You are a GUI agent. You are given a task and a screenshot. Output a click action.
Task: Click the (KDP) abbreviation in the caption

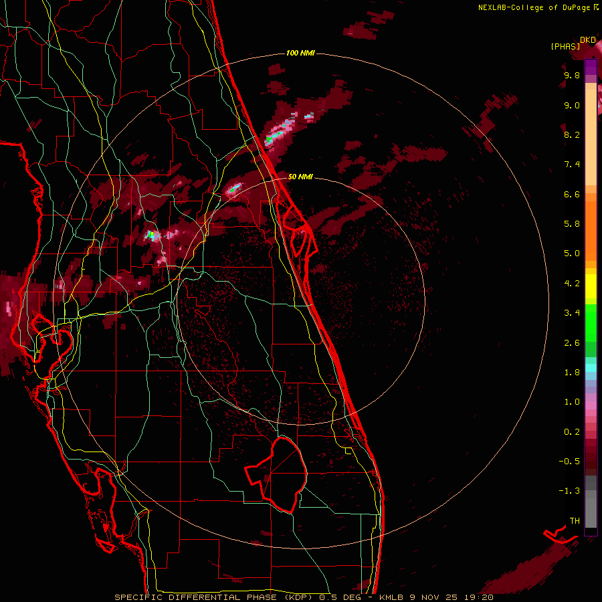point(299,597)
